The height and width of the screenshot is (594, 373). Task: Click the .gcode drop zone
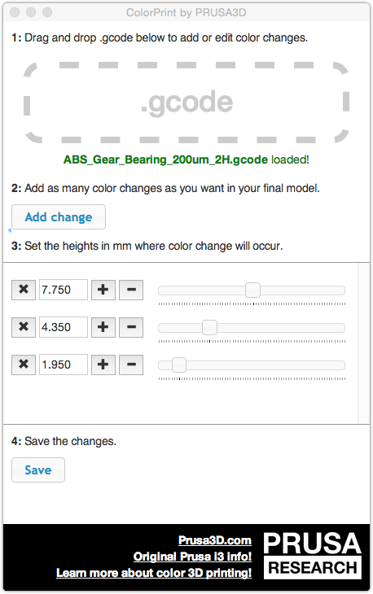tap(186, 103)
